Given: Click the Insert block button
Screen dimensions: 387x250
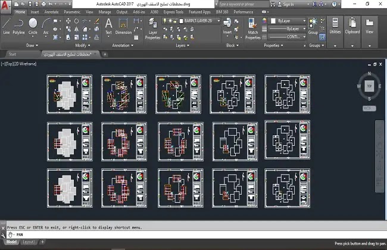Looking at the screenshot, I should coord(227,26).
